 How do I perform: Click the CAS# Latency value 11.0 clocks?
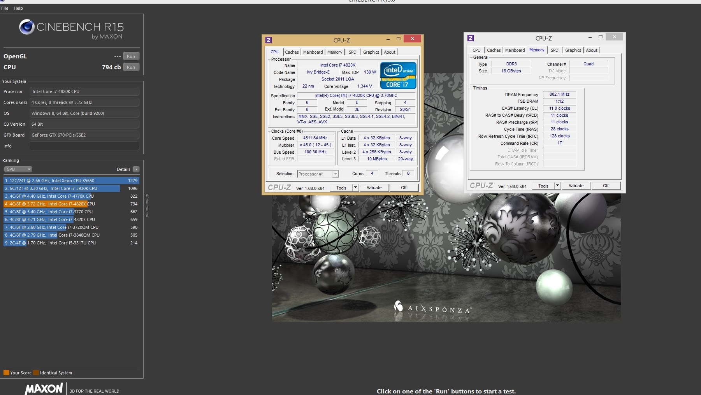coord(559,108)
